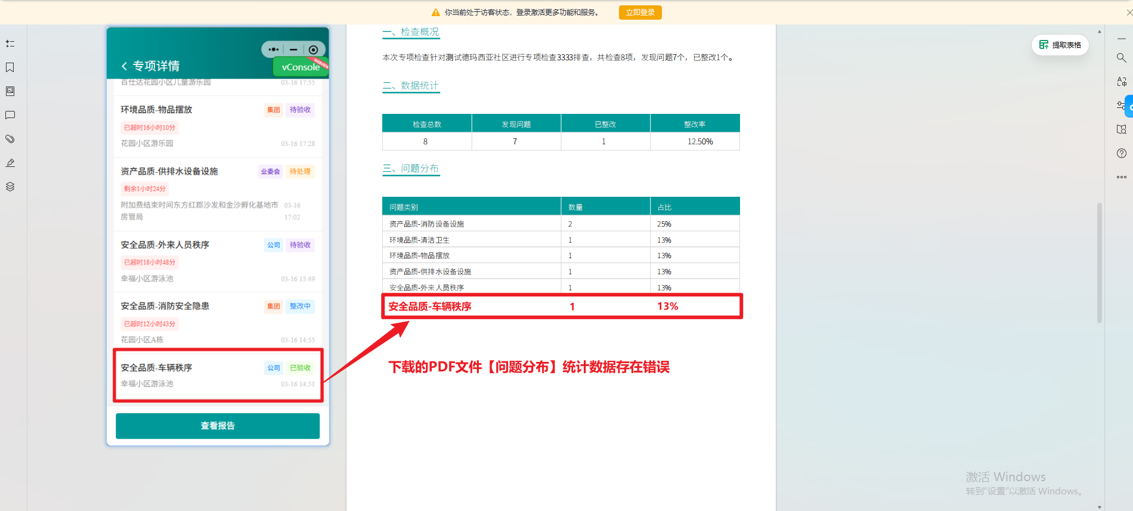Click the search magnifier icon in right sidebar
This screenshot has height=511, width=1133.
(x=1121, y=58)
